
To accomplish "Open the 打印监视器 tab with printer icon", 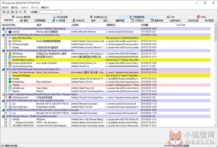I will click(x=60, y=17).
